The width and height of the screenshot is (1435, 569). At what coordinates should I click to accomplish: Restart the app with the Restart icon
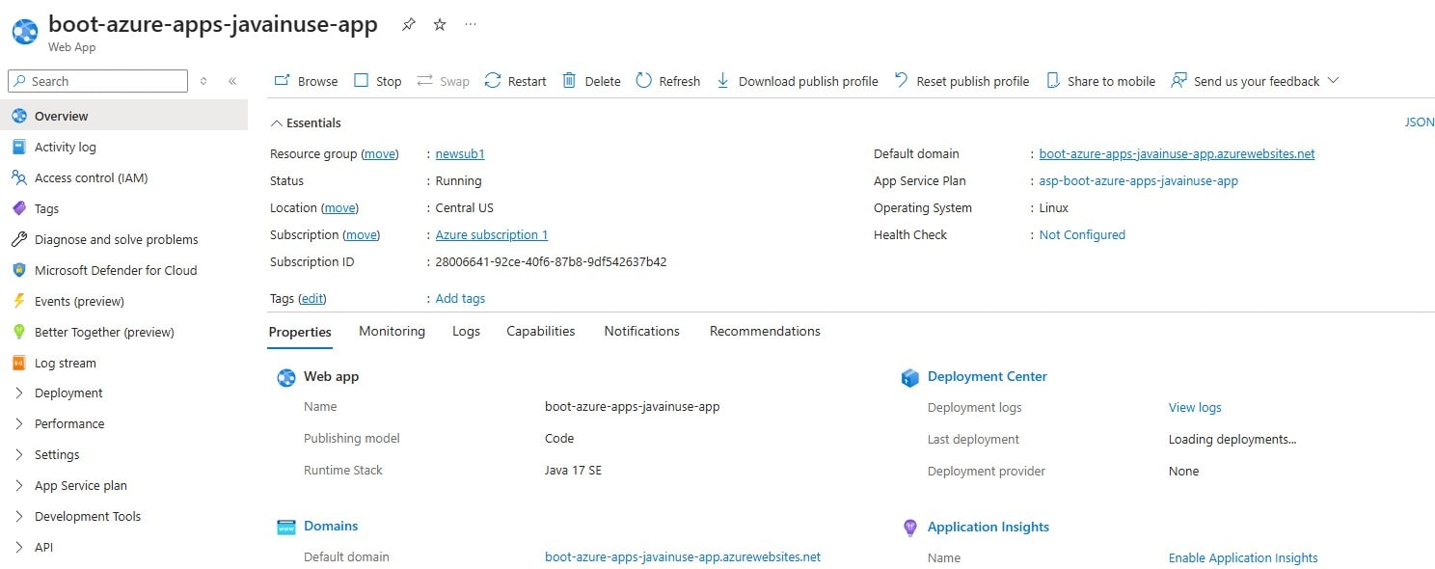493,81
